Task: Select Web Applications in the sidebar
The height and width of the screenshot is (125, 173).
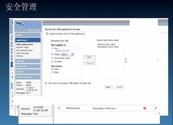Action: click(x=25, y=44)
